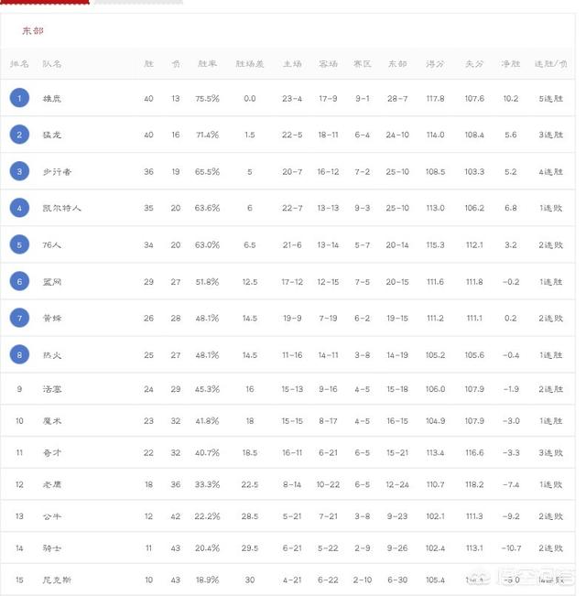Open the 76人 team link

click(51, 245)
